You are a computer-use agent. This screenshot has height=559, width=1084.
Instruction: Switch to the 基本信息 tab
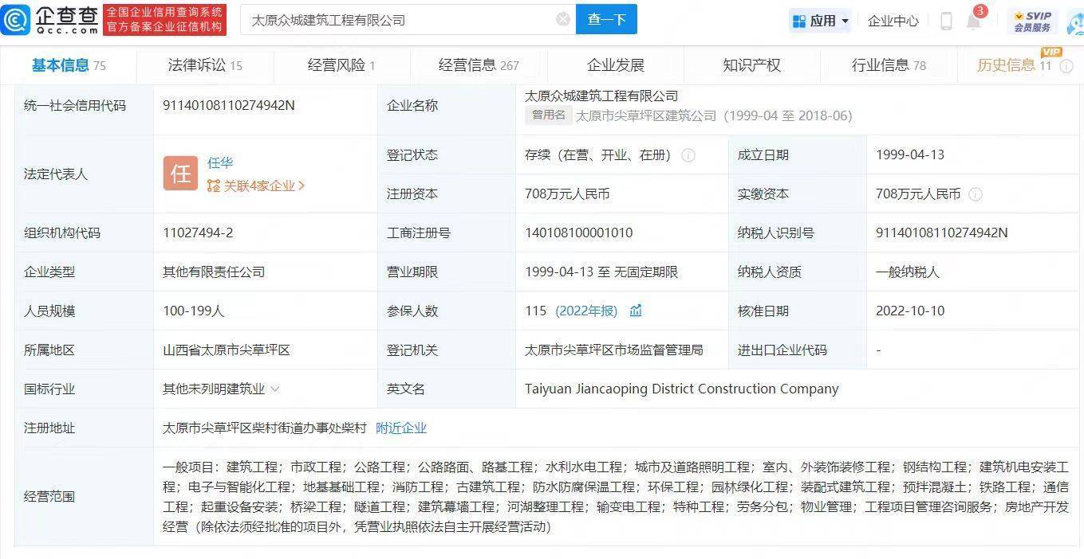tap(69, 65)
